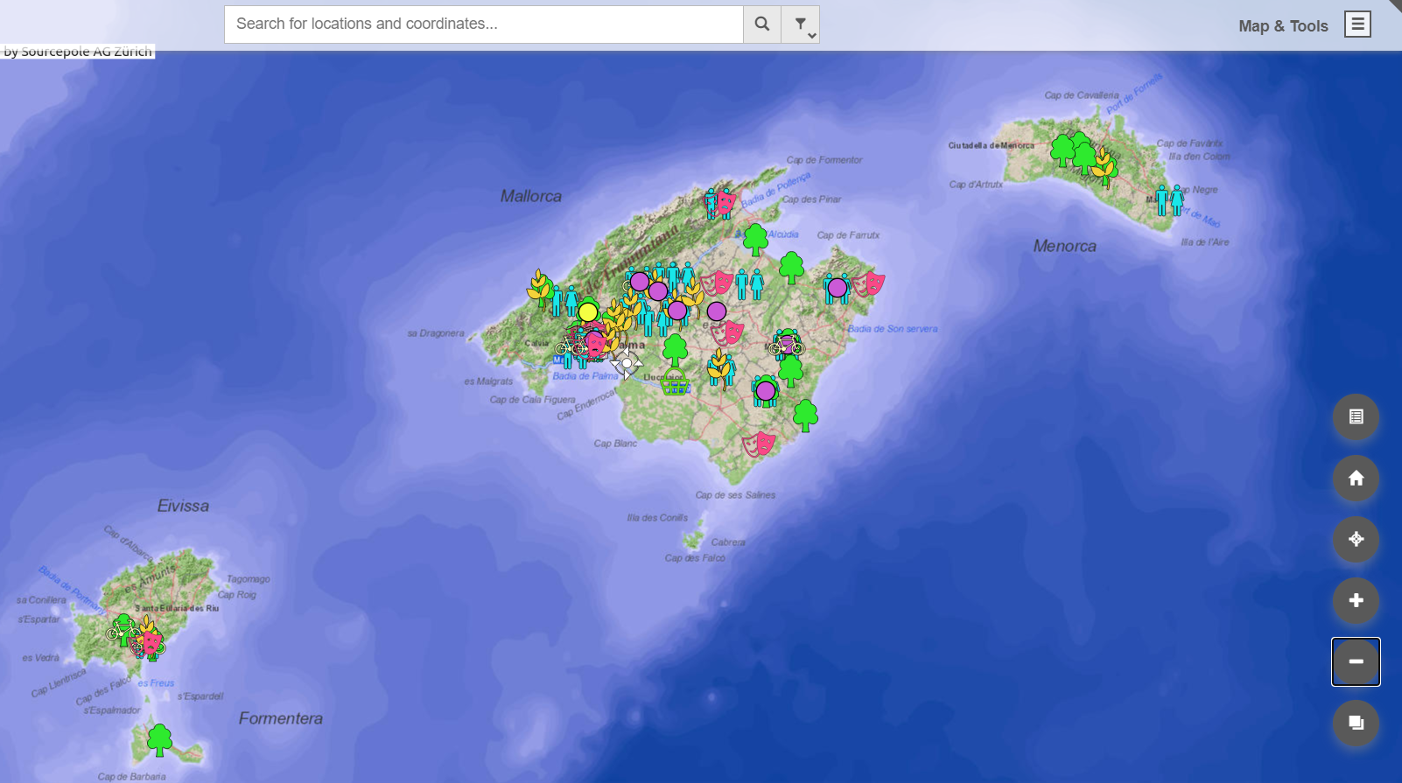Open the search filter dropdown
The width and height of the screenshot is (1402, 783).
tap(801, 24)
